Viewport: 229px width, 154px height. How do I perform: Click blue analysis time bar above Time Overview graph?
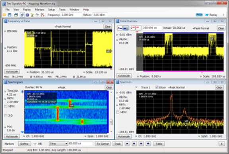[x=183, y=33]
